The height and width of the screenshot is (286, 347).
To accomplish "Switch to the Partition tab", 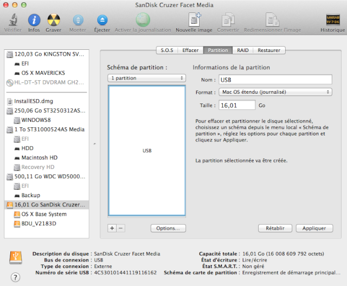I will coord(218,50).
